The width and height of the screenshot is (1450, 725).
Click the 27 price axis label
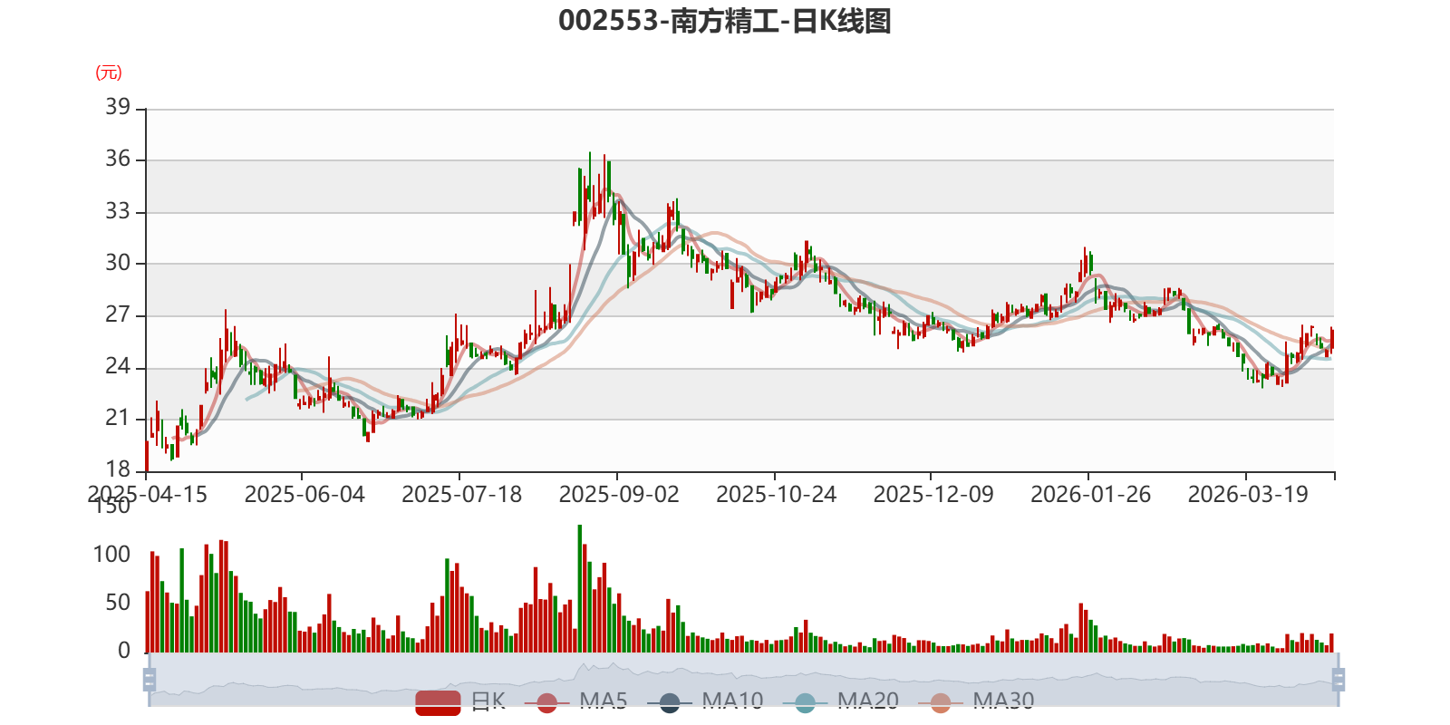point(118,314)
